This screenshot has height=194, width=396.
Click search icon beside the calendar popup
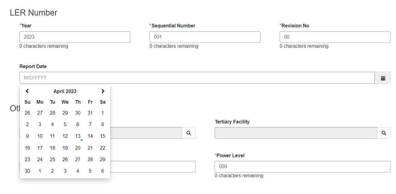(189, 133)
